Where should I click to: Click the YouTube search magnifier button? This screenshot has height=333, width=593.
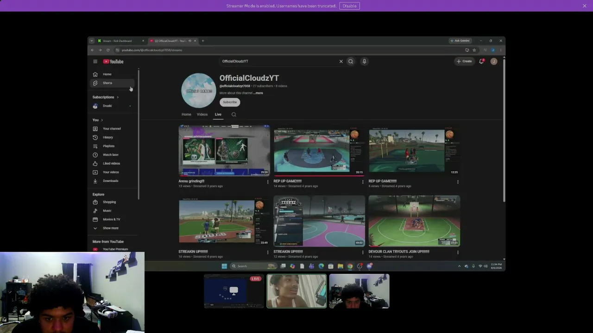351,61
